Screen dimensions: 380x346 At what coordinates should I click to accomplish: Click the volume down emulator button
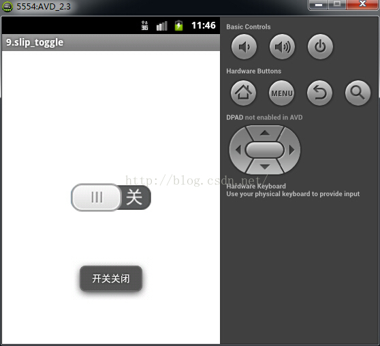pyautogui.click(x=244, y=46)
